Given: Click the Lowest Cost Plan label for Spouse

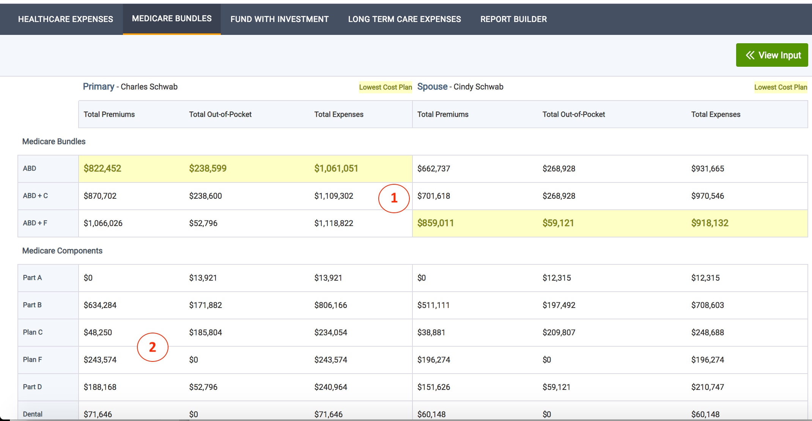Looking at the screenshot, I should (781, 87).
